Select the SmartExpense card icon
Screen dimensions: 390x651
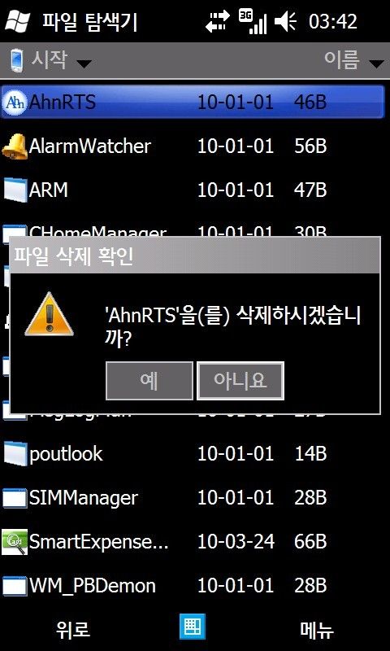tap(15, 542)
